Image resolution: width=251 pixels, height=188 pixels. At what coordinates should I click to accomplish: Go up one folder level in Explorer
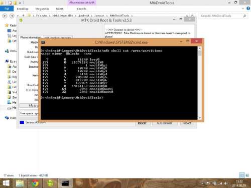click(23, 16)
